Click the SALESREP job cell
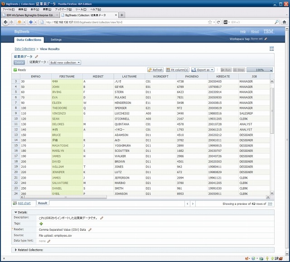Screen dimensions: 290x262 (x=254, y=113)
